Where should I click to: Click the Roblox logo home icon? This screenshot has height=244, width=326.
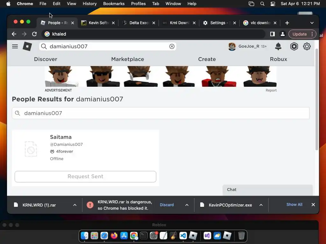click(27, 46)
